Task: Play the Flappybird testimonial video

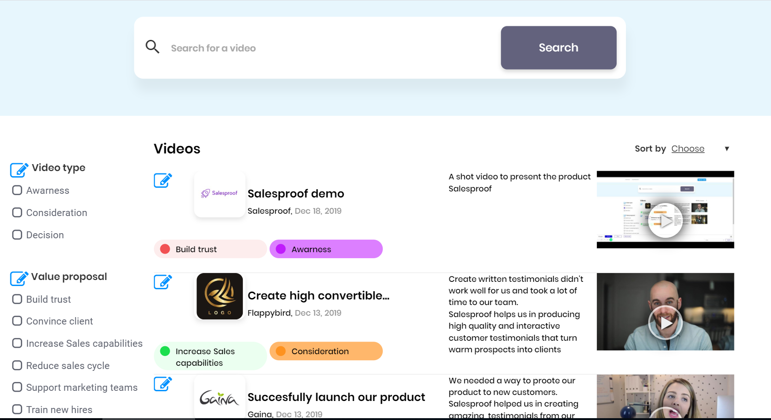Action: tap(665, 323)
